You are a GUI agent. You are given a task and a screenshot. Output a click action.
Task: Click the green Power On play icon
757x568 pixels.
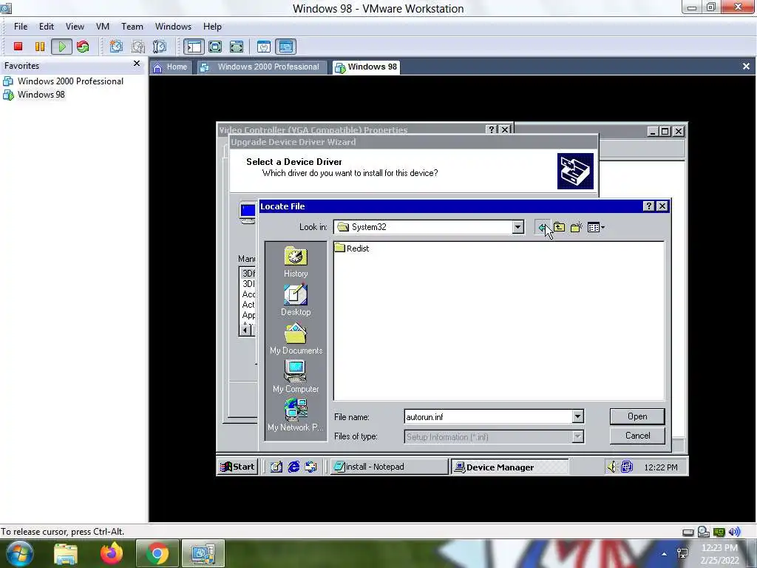62,47
